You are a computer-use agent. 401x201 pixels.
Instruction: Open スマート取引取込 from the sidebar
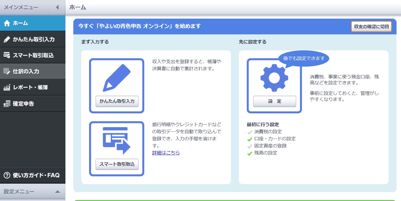pos(33,55)
